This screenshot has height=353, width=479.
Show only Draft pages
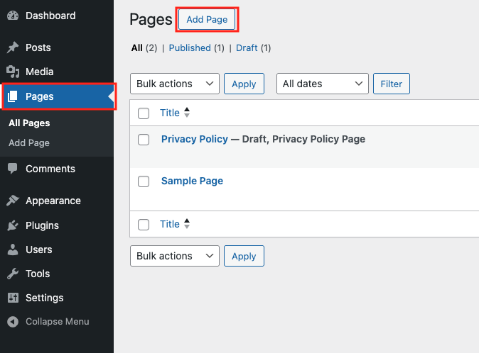coord(247,48)
